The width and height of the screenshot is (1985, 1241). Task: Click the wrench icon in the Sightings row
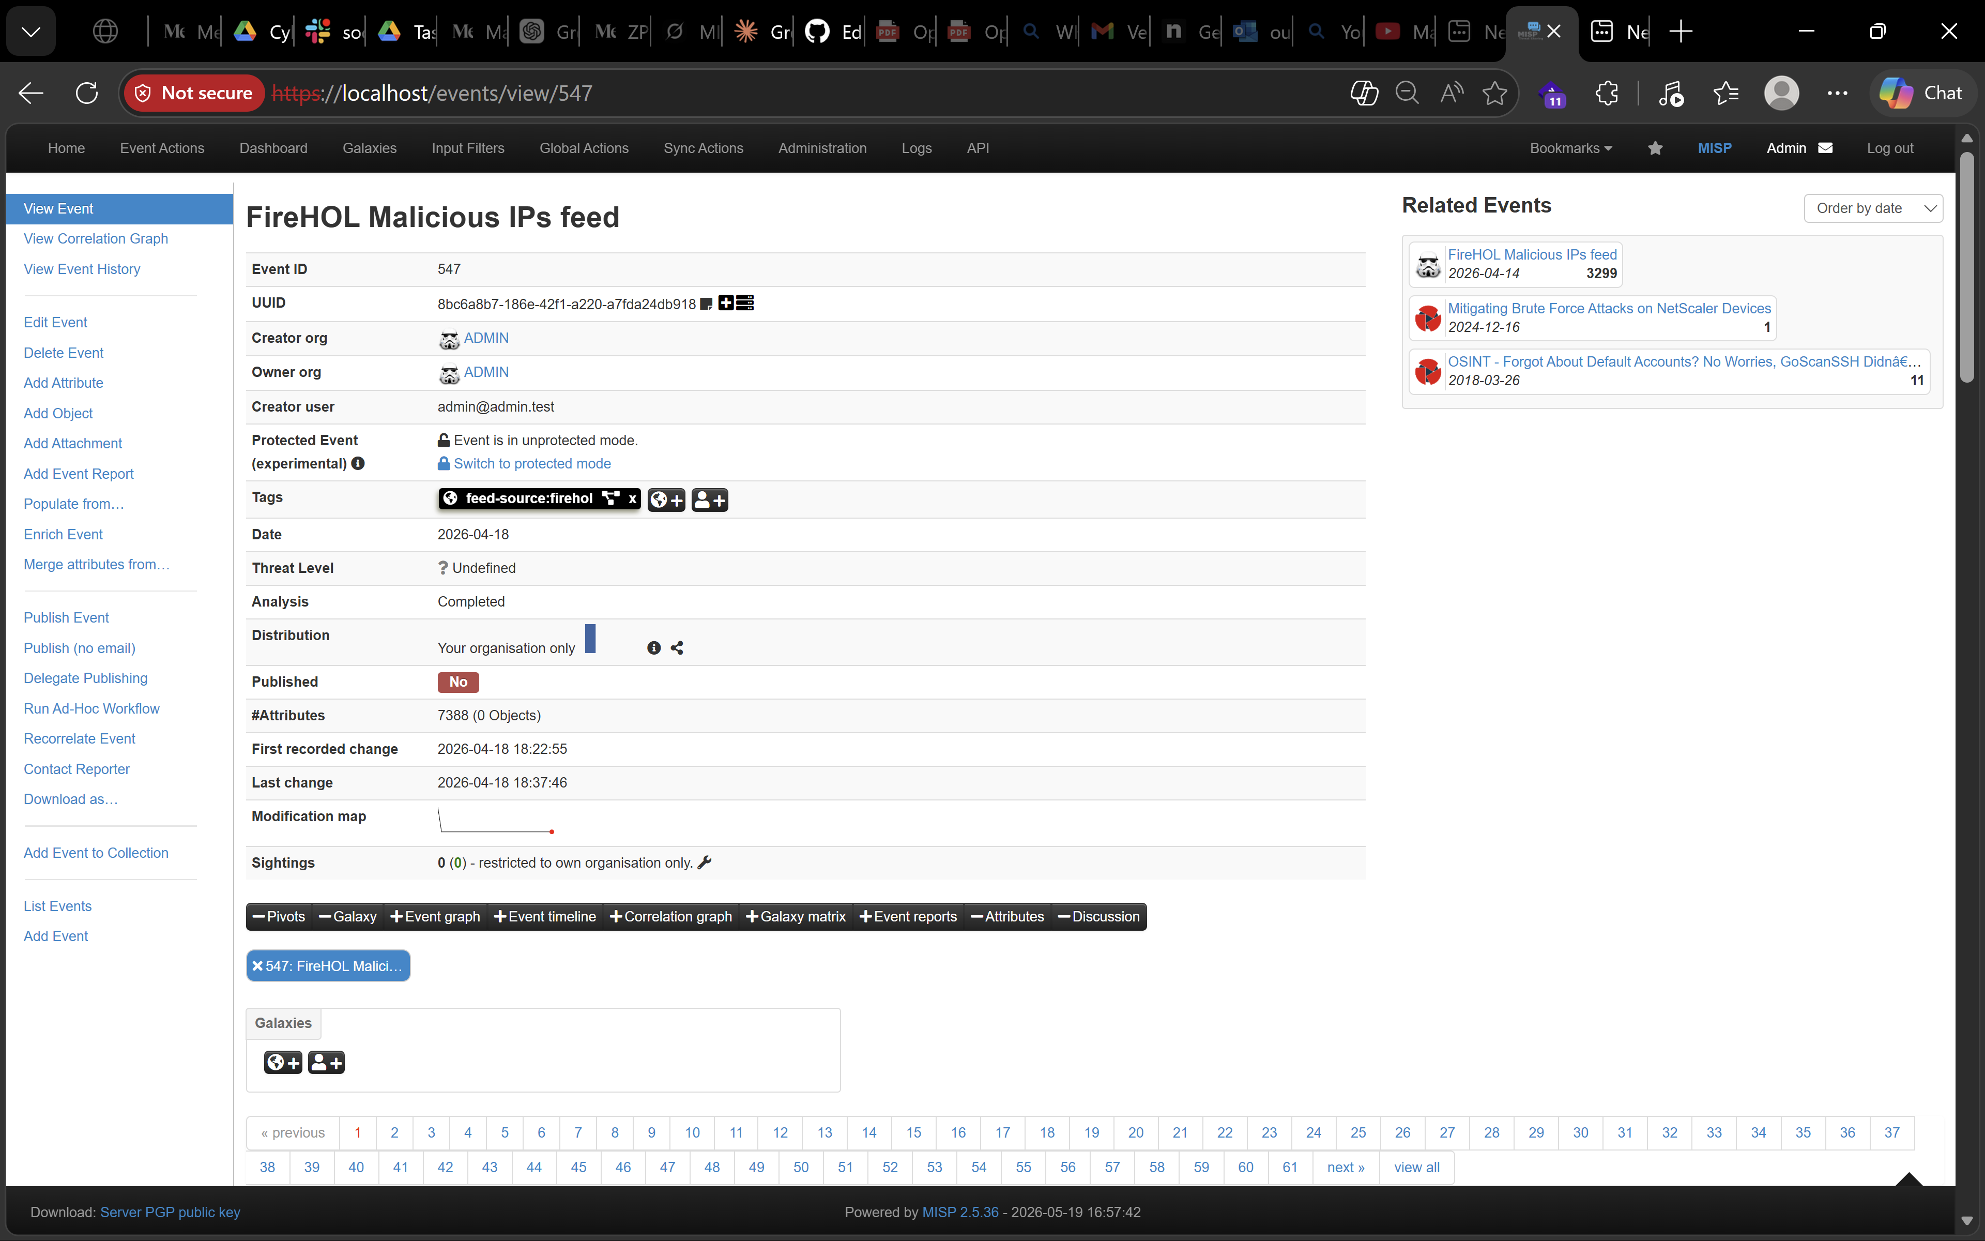coord(705,862)
